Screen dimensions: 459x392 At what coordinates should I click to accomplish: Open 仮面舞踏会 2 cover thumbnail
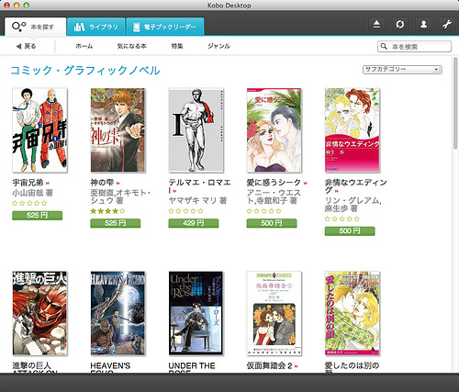(274, 313)
